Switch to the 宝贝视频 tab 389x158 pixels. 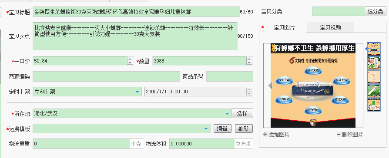(x=330, y=27)
